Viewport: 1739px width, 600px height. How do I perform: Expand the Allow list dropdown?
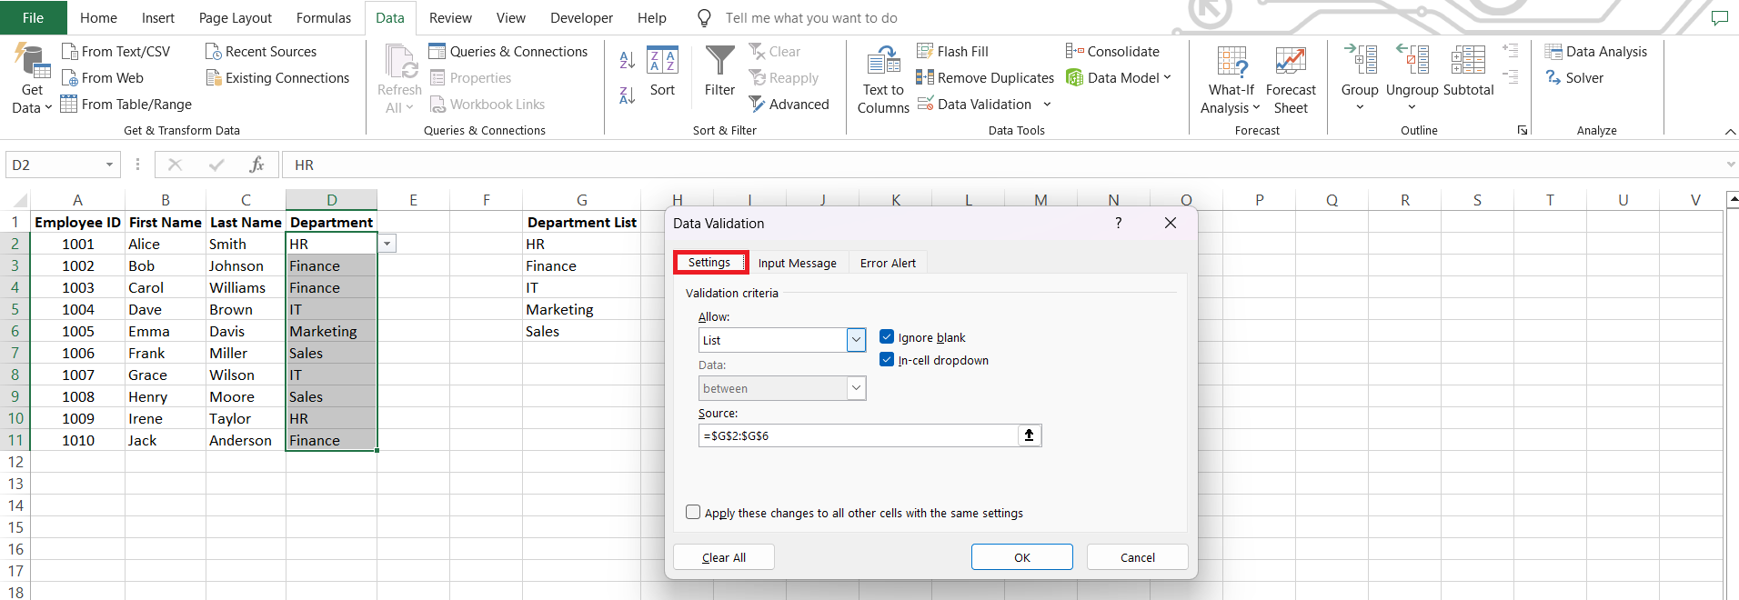(x=856, y=340)
